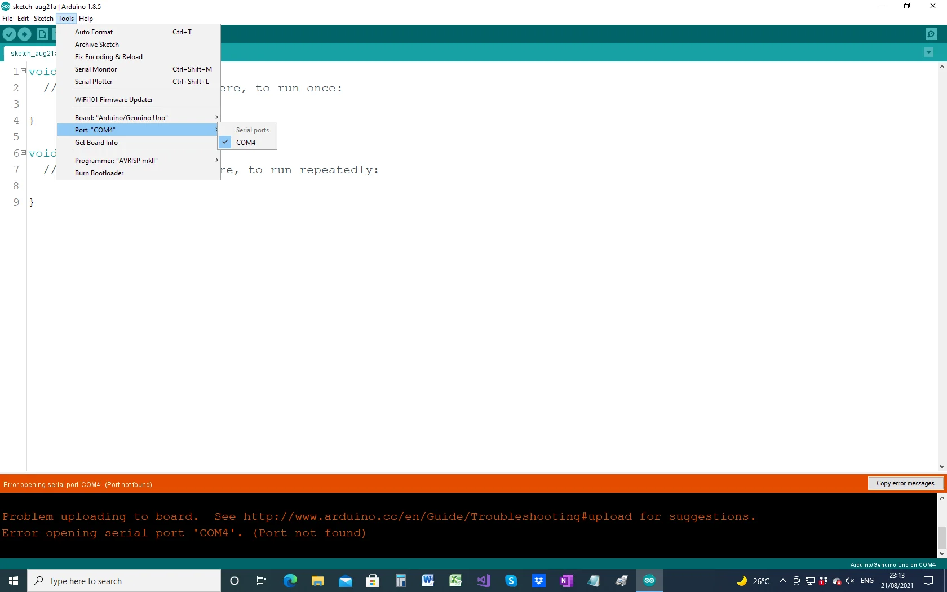The width and height of the screenshot is (947, 592).
Task: Open the Sketch menu
Action: coord(43,19)
